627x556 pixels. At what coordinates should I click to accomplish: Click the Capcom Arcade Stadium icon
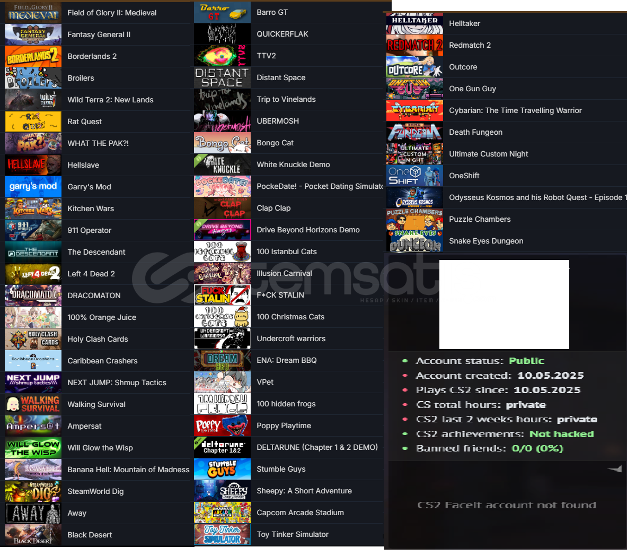pos(222,512)
